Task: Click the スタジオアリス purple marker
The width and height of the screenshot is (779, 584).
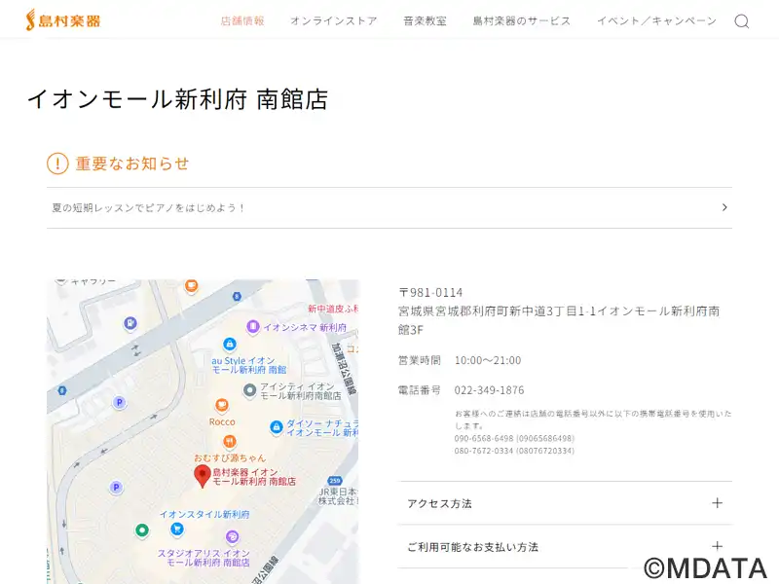Action: click(x=232, y=537)
